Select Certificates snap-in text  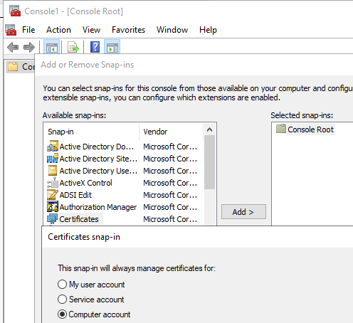pos(79,219)
